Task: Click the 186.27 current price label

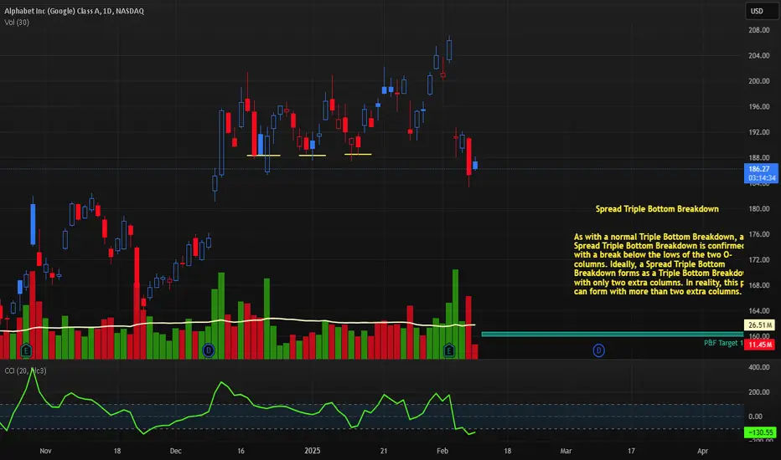Action: [760, 169]
